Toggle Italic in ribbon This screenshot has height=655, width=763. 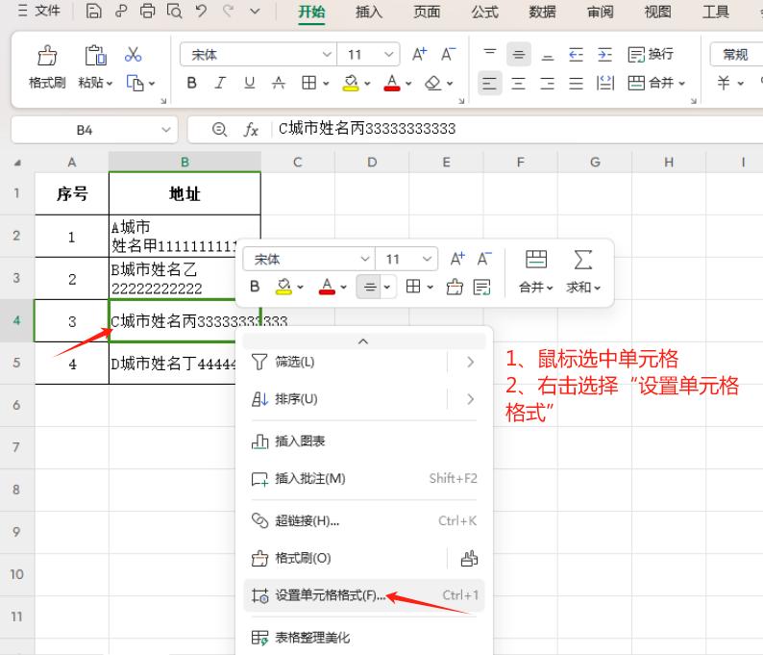[220, 84]
